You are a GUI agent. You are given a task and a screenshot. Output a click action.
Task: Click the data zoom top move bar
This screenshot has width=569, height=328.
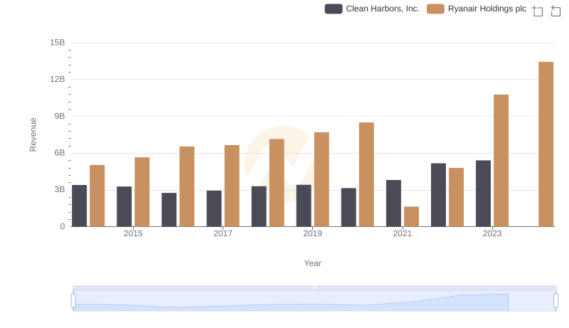point(314,287)
